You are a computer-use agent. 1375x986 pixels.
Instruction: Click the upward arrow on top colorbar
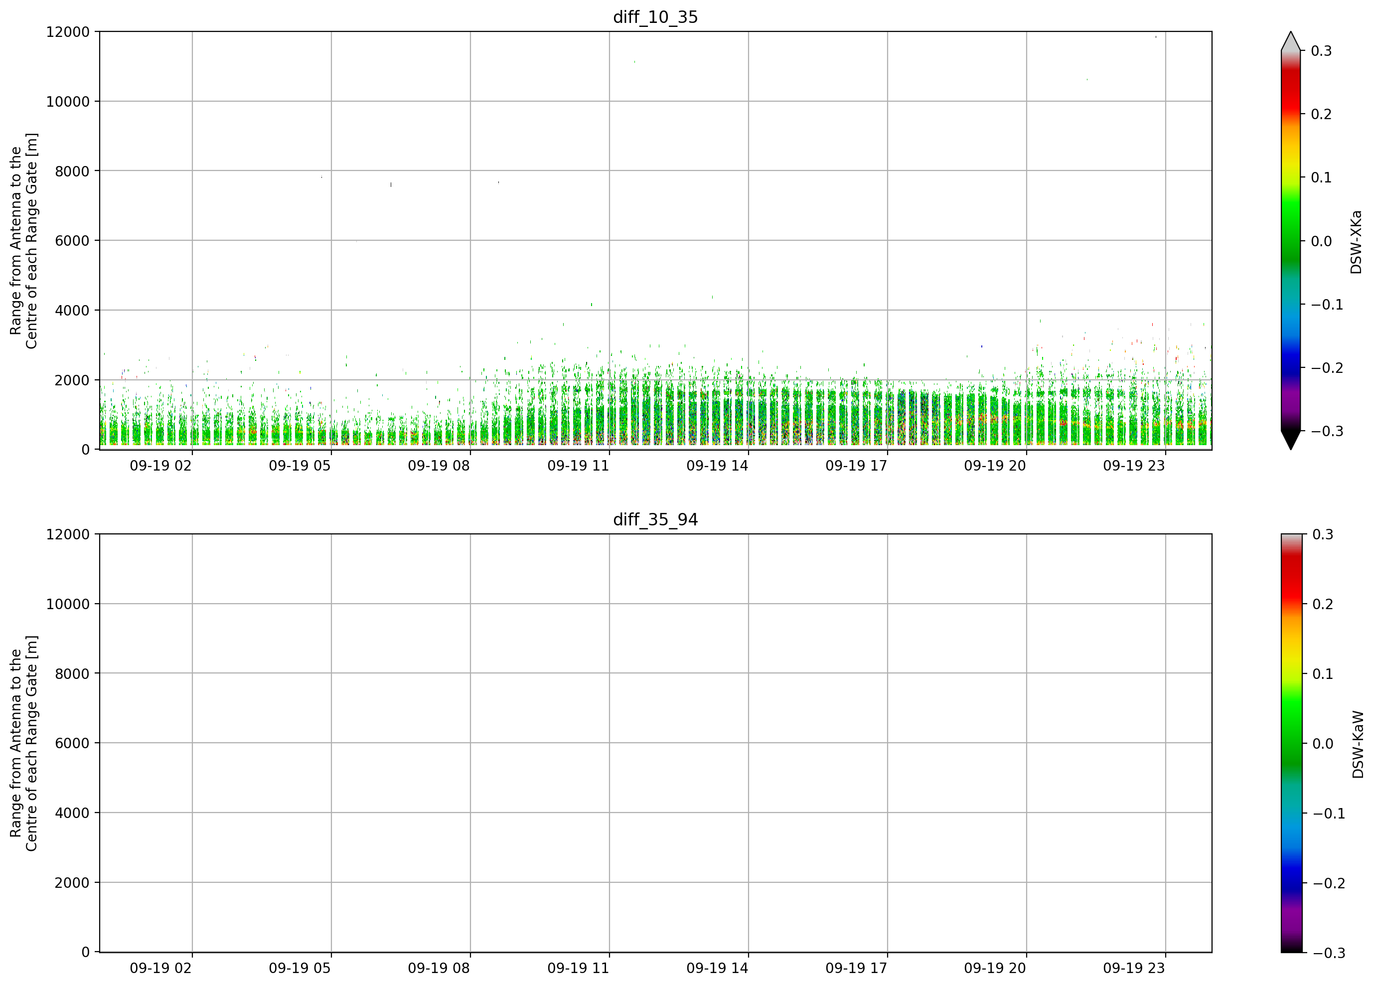click(x=1291, y=41)
